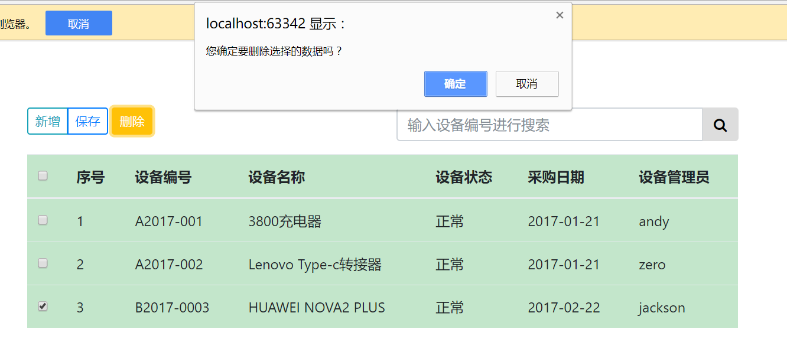The height and width of the screenshot is (352, 787).
Task: Click the 保存 button
Action: pos(88,121)
